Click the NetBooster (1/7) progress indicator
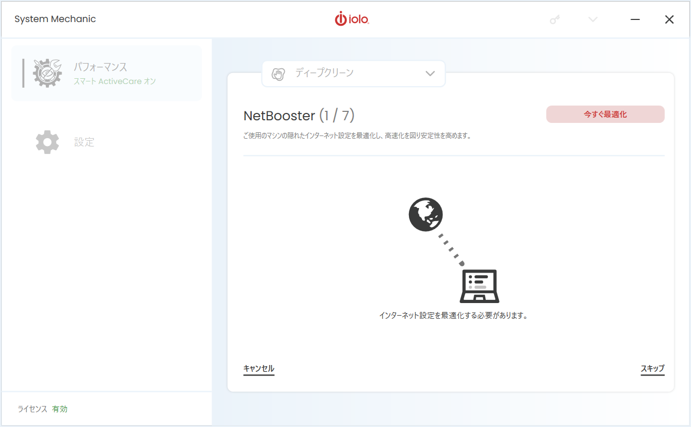691x427 pixels. tap(298, 115)
